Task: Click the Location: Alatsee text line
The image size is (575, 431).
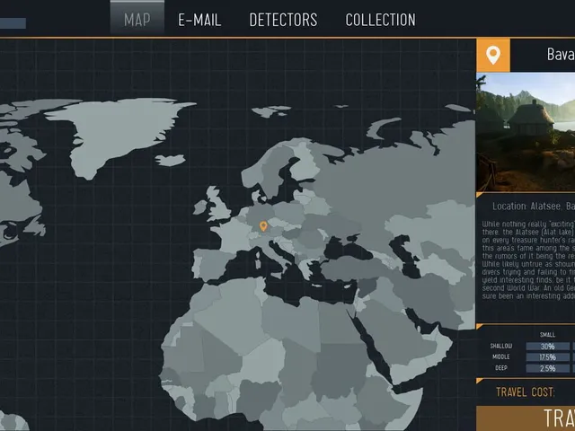Action: click(x=534, y=207)
